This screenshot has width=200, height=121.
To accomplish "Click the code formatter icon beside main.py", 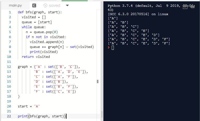I will click(x=34, y=5).
